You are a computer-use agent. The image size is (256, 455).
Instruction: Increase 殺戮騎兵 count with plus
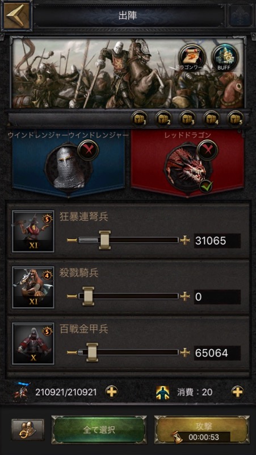(184, 296)
